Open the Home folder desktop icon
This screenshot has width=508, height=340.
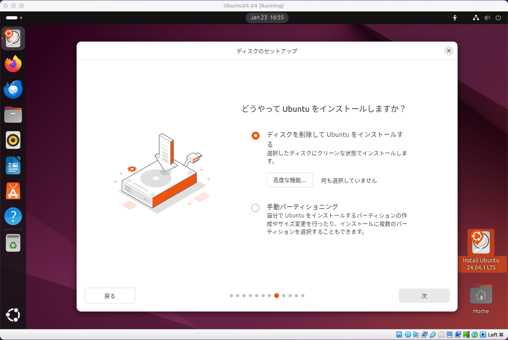click(481, 299)
